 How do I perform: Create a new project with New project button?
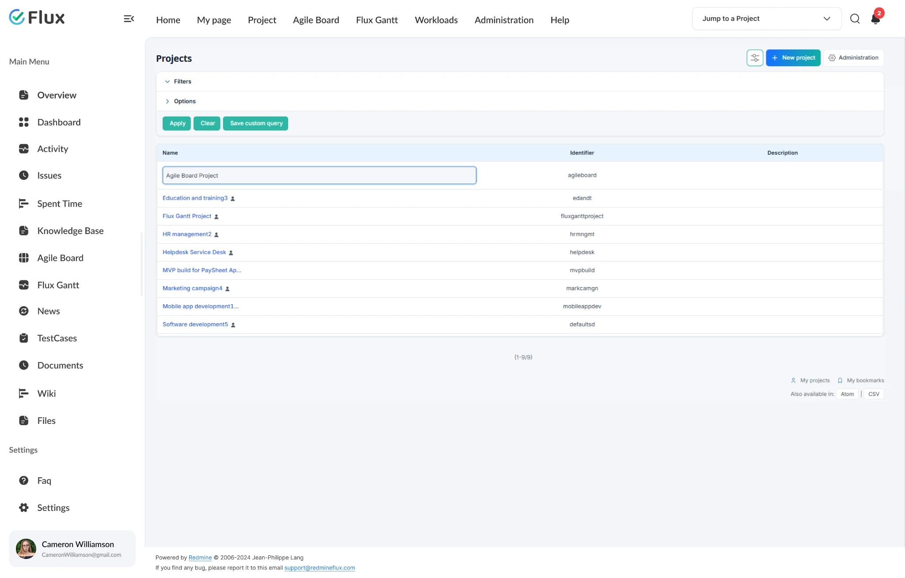pos(793,58)
